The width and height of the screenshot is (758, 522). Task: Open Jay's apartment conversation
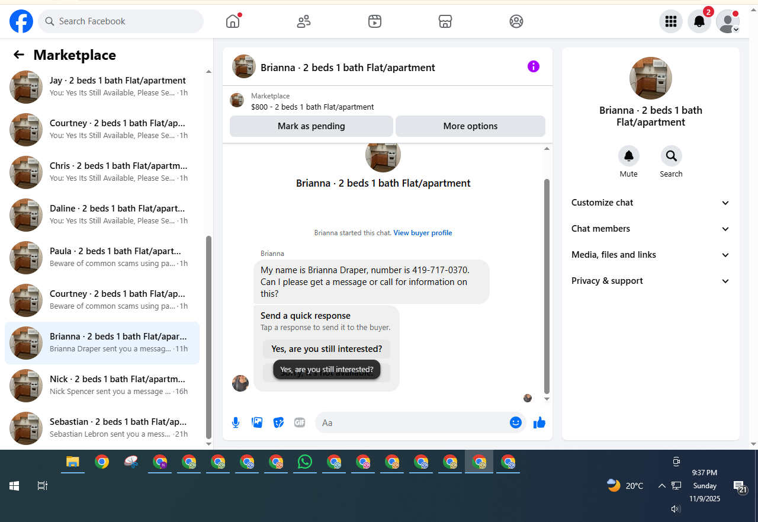pyautogui.click(x=102, y=87)
